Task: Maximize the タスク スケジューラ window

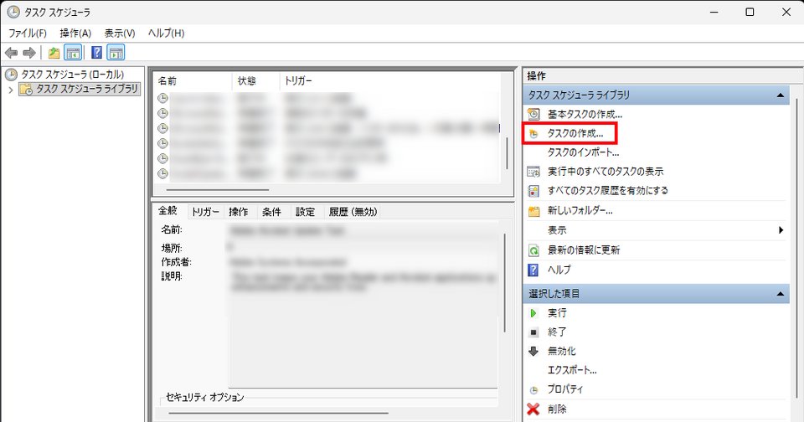Action: 750,12
